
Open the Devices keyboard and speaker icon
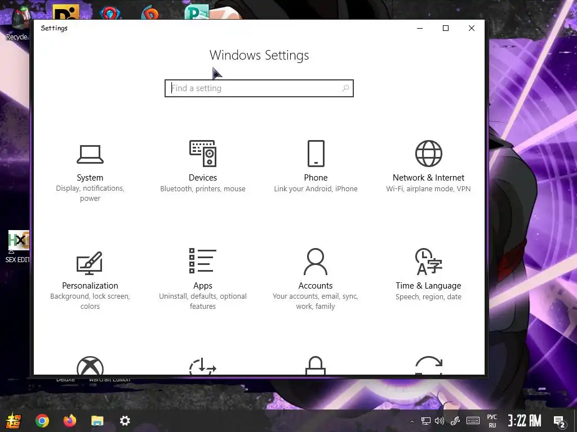tap(203, 153)
